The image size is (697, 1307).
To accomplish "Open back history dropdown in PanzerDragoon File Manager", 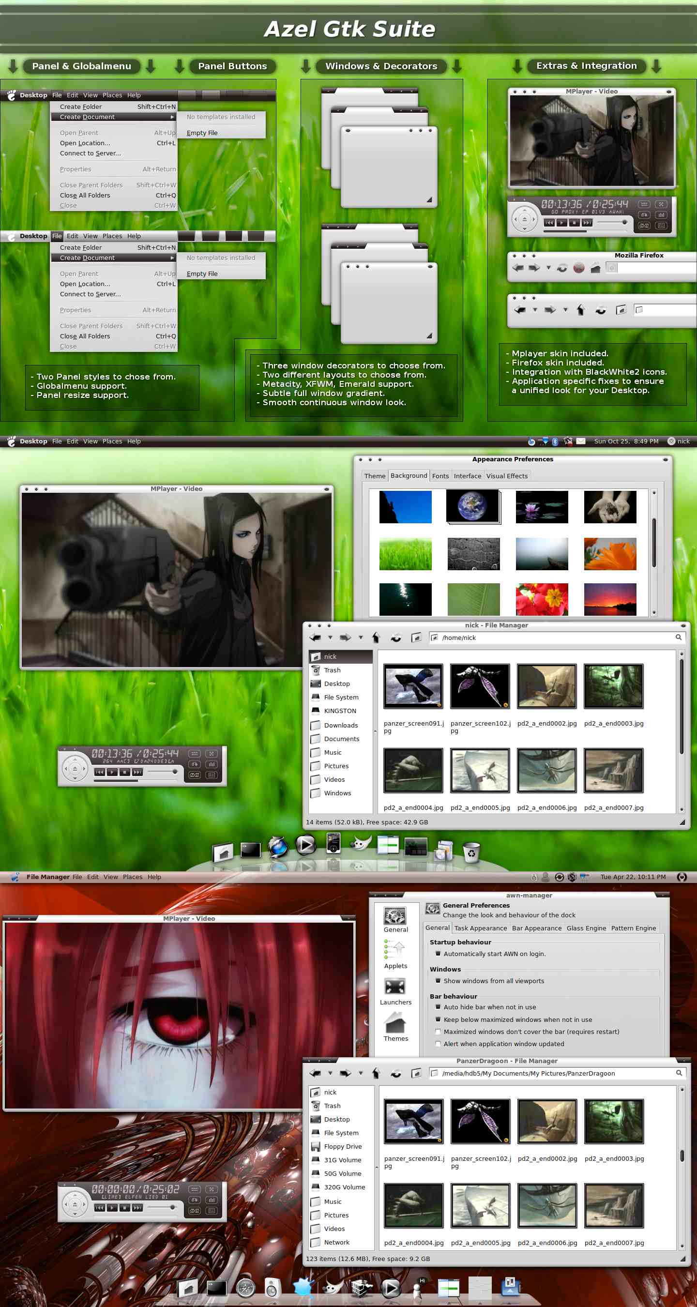I will [330, 1073].
